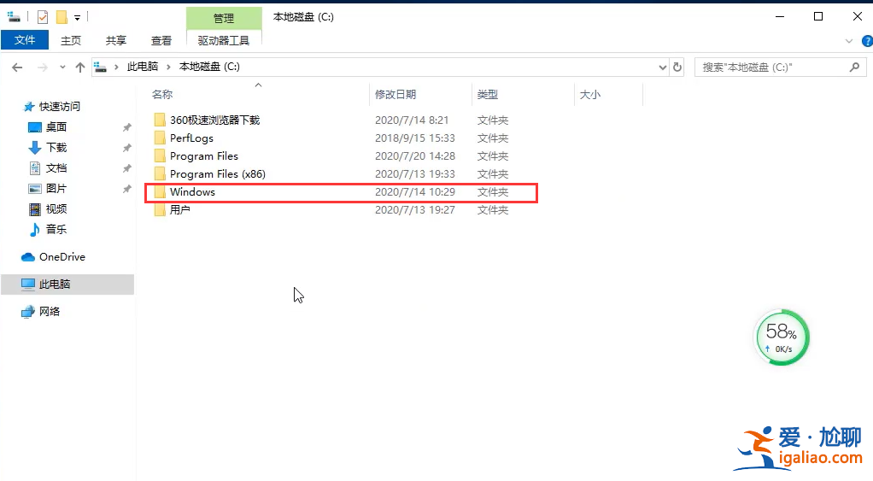Click 此电脑 in the address bar
The height and width of the screenshot is (481, 873).
pyautogui.click(x=143, y=67)
